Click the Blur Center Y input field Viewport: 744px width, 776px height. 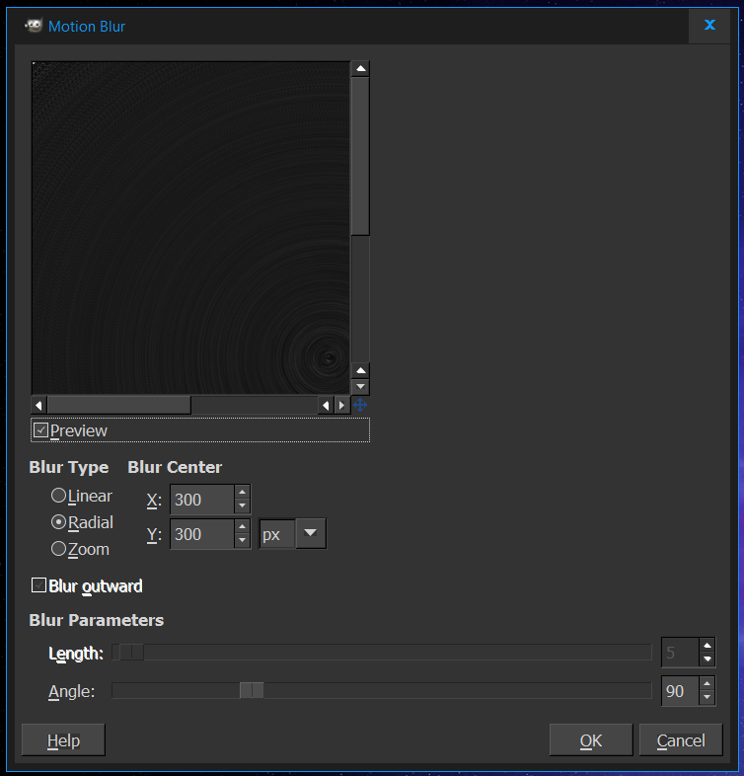click(202, 534)
